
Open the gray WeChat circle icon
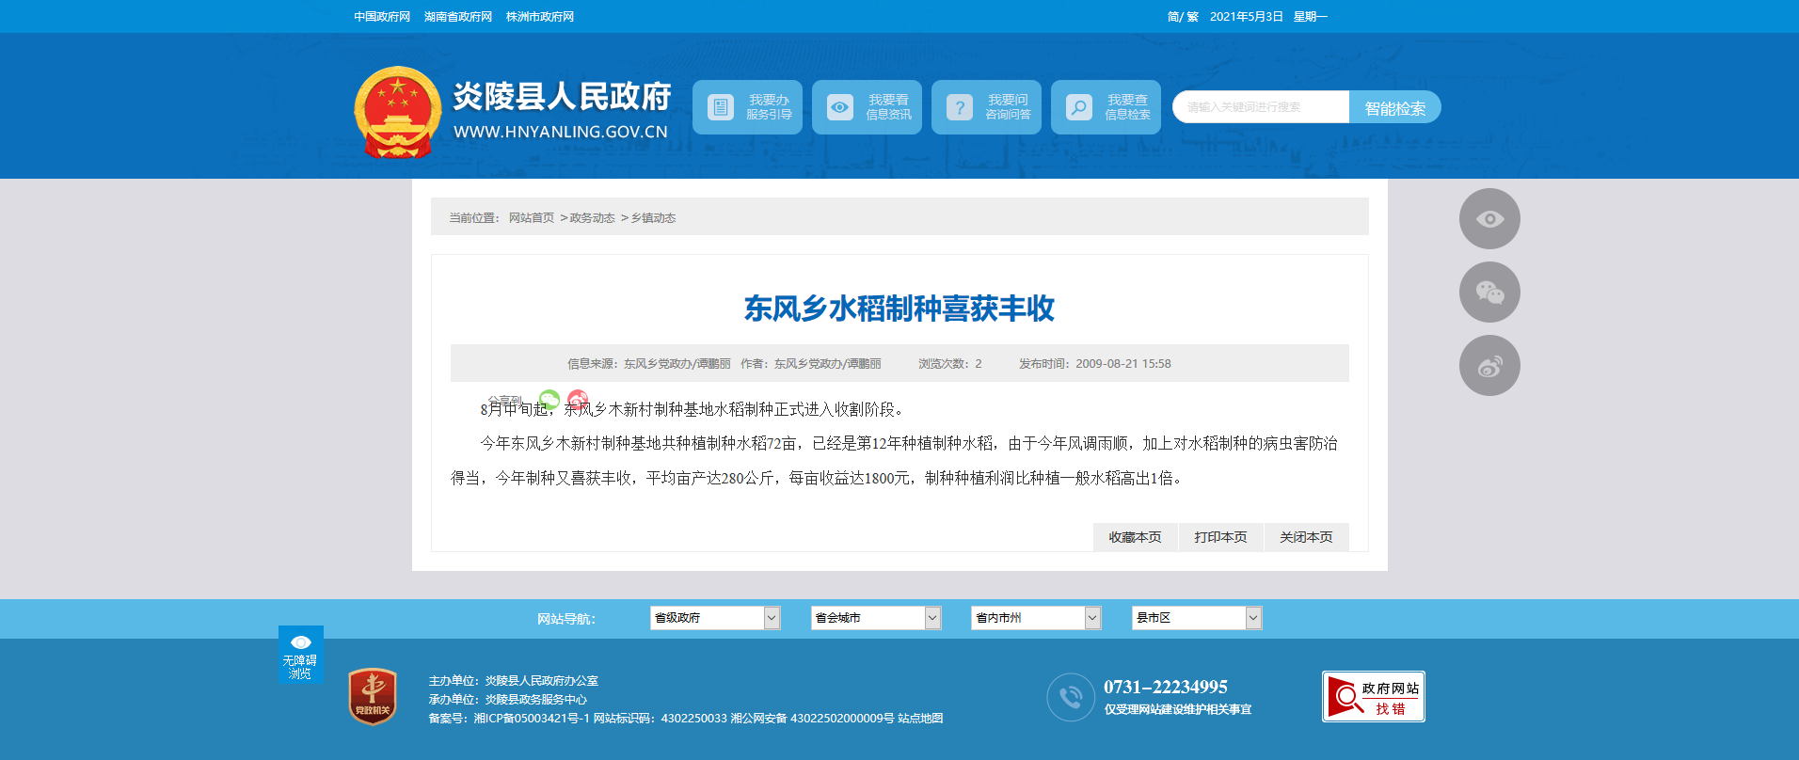tap(1489, 293)
